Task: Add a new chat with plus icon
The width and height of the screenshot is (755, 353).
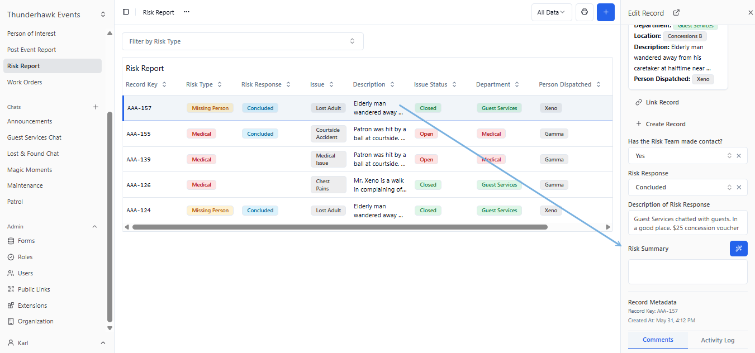Action: point(96,107)
